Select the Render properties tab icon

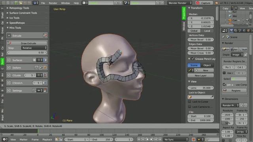point(232,31)
